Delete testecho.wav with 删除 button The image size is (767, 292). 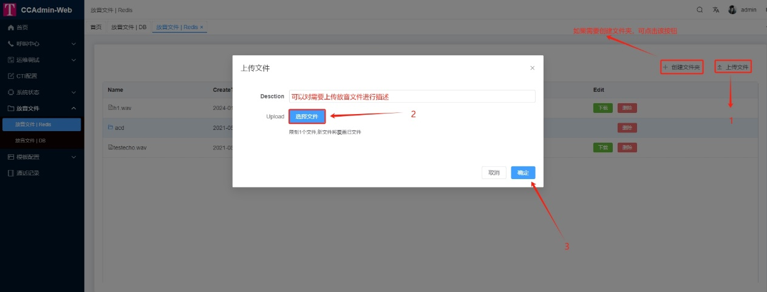point(627,148)
